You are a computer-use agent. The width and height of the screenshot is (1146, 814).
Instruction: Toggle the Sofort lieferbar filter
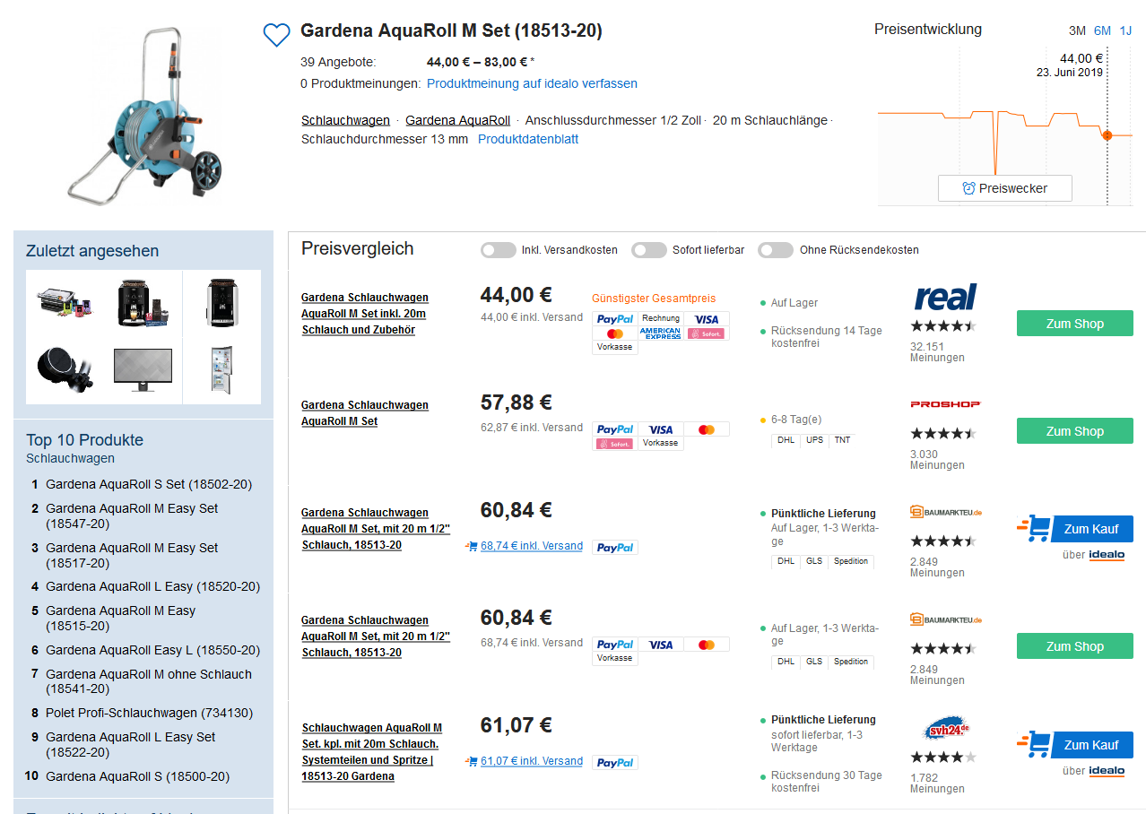tap(648, 250)
